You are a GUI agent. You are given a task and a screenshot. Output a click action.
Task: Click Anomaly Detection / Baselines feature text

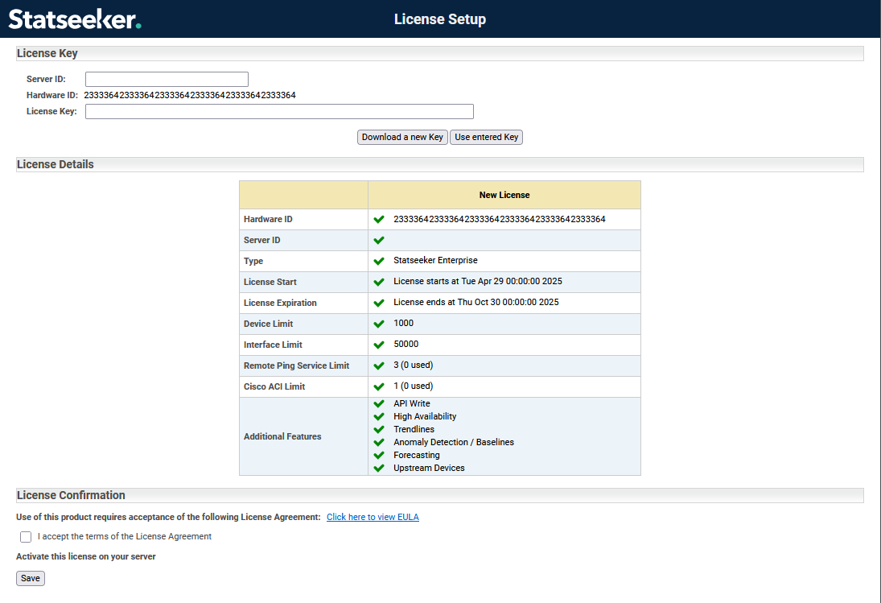[454, 442]
